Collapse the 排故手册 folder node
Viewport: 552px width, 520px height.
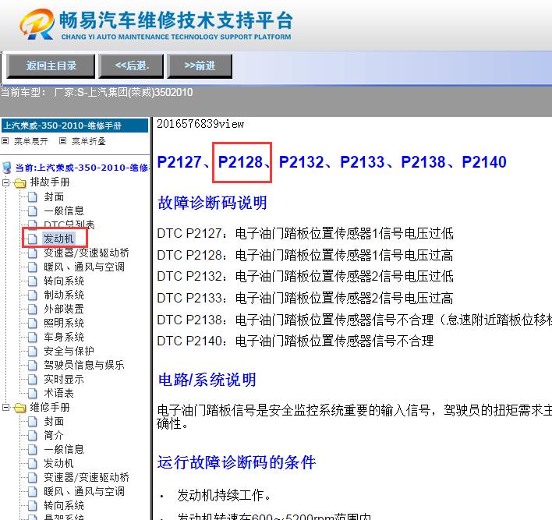[x=5, y=182]
